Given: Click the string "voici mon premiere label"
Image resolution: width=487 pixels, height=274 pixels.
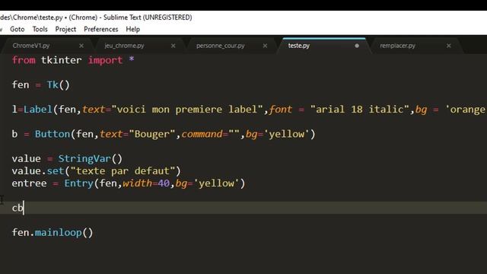Looking at the screenshot, I should click(x=187, y=110).
